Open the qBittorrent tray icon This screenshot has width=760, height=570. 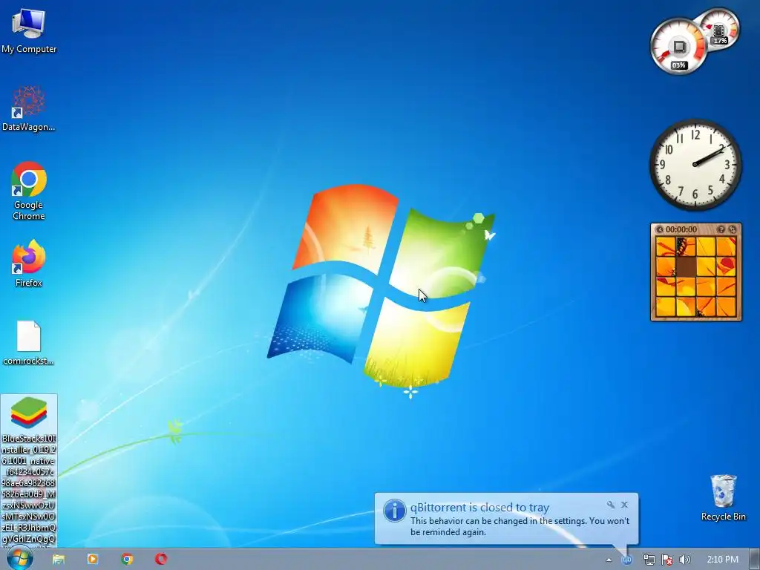point(626,560)
